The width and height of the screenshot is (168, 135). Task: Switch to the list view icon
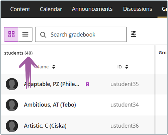pyautogui.click(x=25, y=34)
